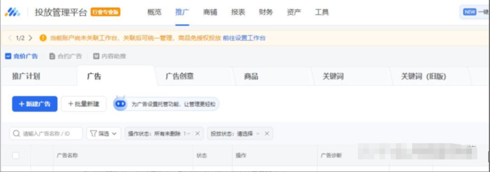Image resolution: width=490 pixels, height=172 pixels.
Task: Click the 状态 column header
Action: pos(201,155)
